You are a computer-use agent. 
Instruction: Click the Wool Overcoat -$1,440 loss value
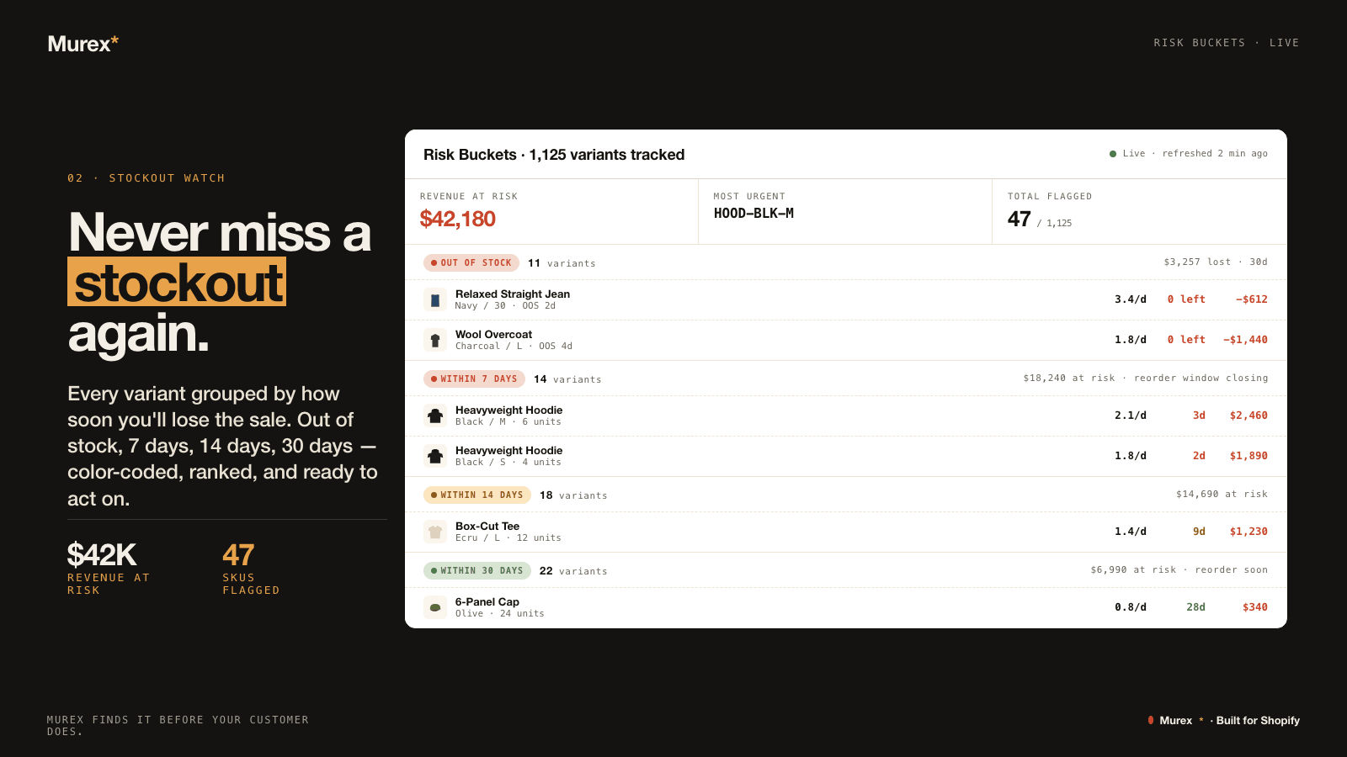point(1245,340)
